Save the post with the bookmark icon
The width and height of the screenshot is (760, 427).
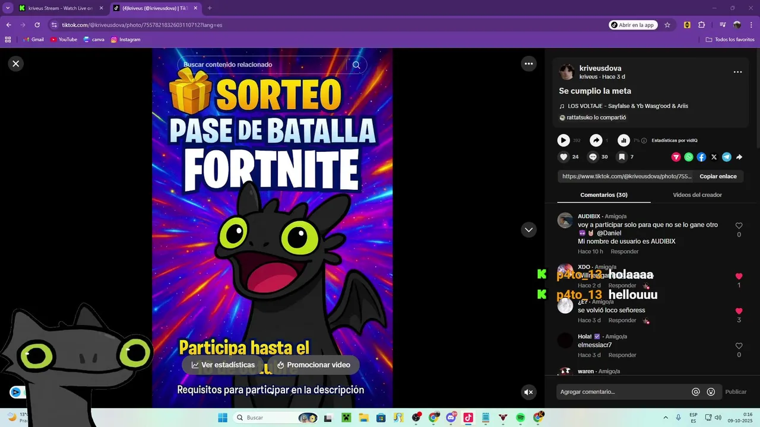pos(621,157)
